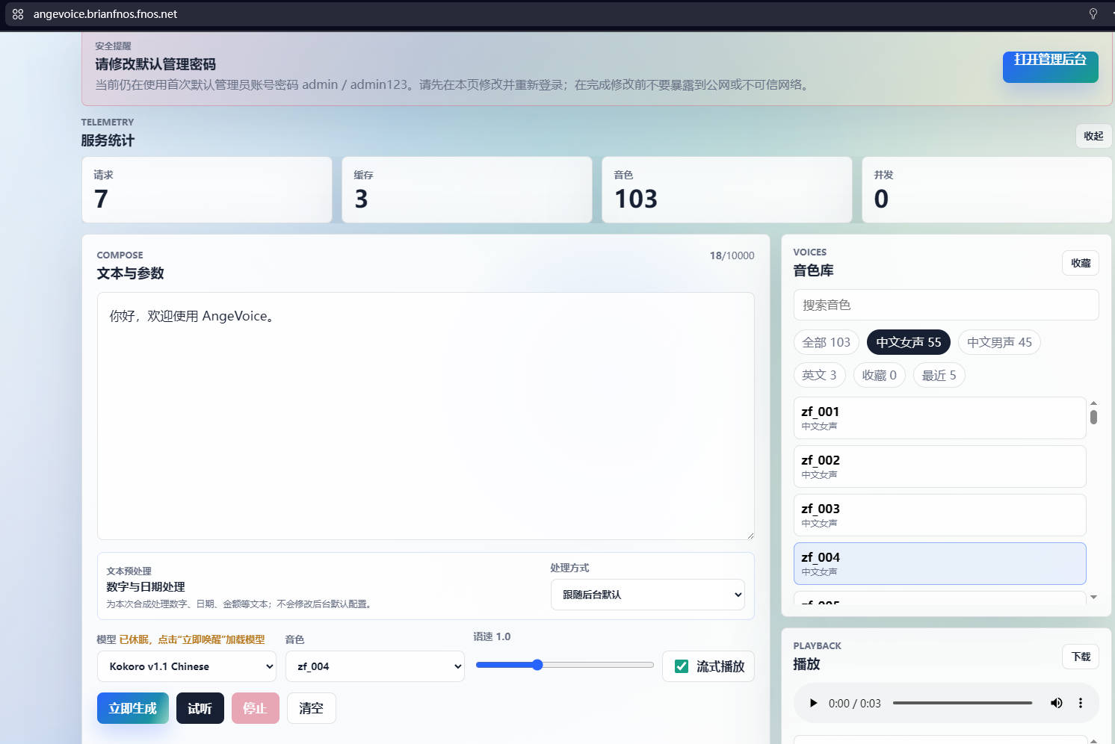Image resolution: width=1115 pixels, height=744 pixels.
Task: Open the admin console via 打开管理后台
Action: pos(1050,66)
